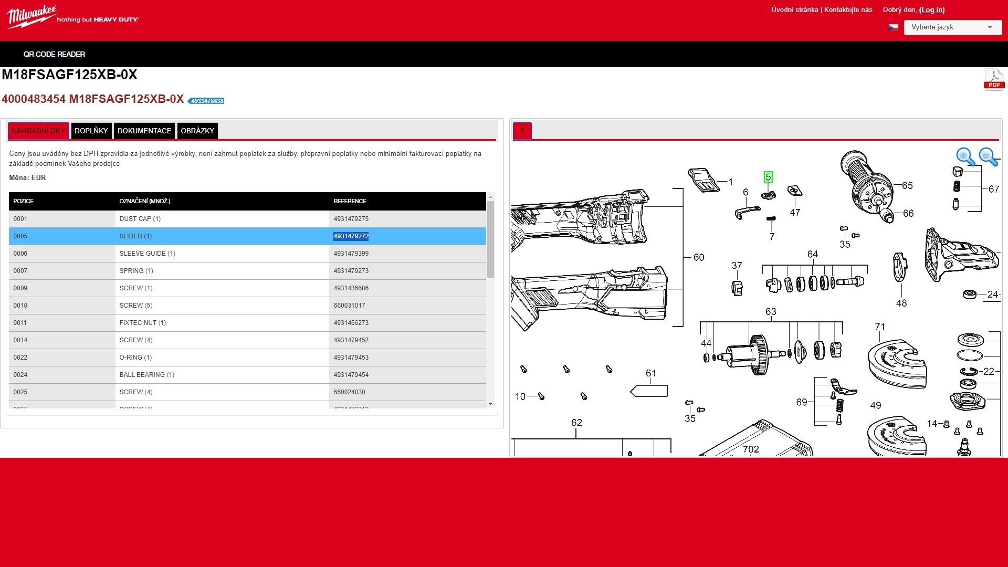
Task: Click part label 71 guard in diagram
Action: [x=880, y=327]
